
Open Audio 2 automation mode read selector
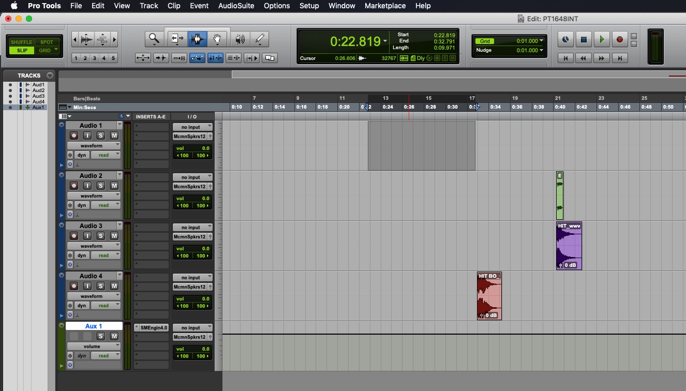click(106, 205)
